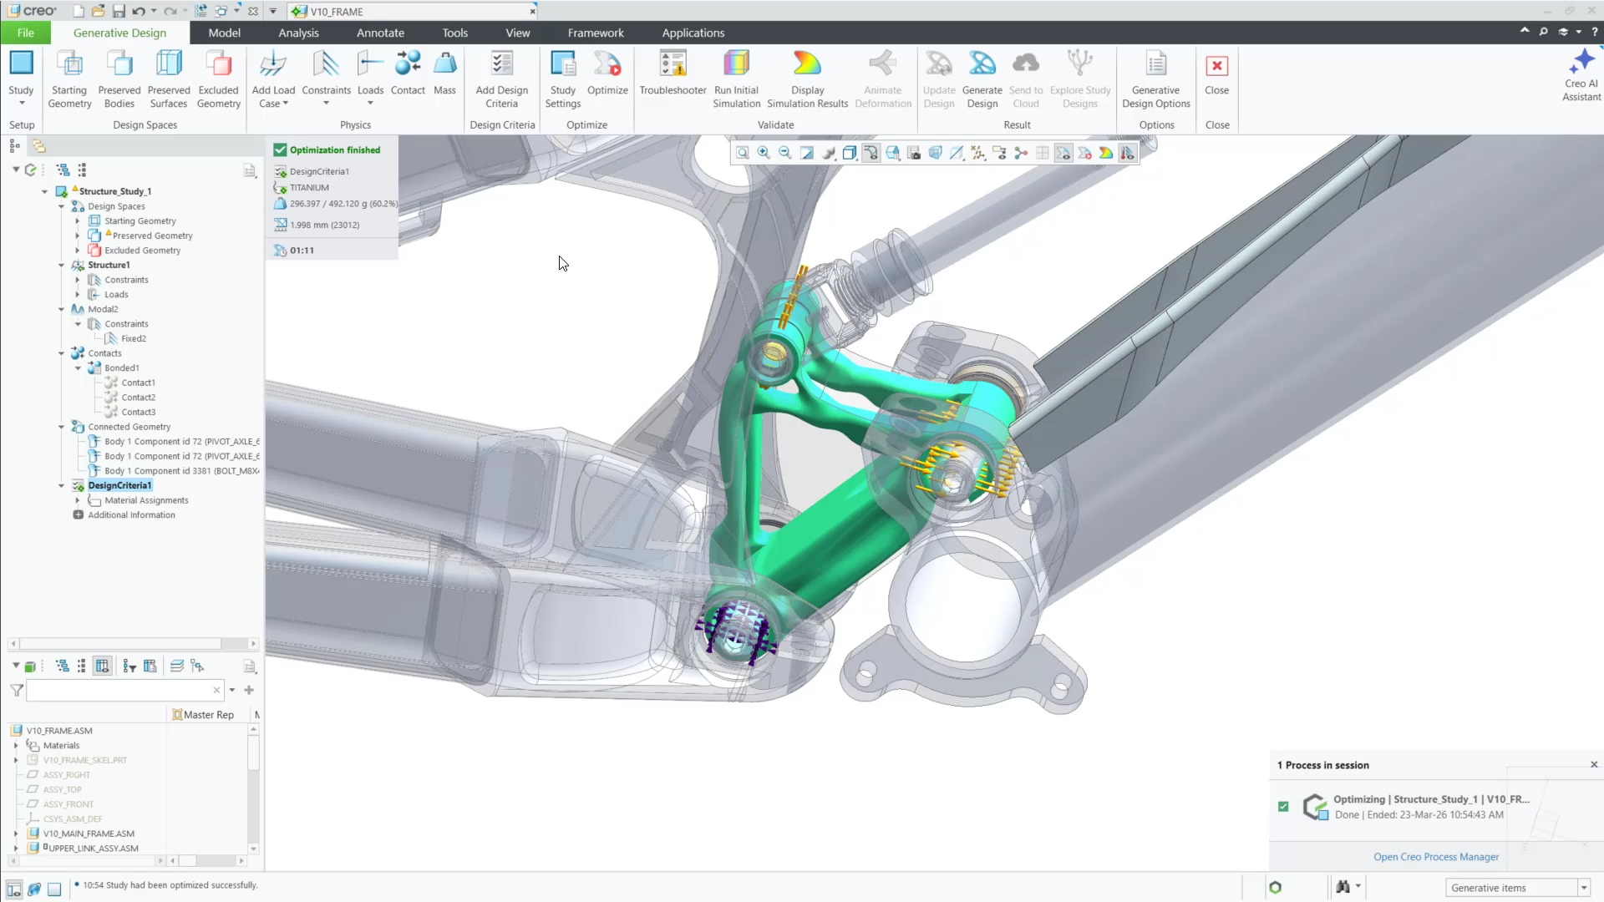Screen dimensions: 1604x902
Task: Save the model from quick access toolbar
Action: 119,11
